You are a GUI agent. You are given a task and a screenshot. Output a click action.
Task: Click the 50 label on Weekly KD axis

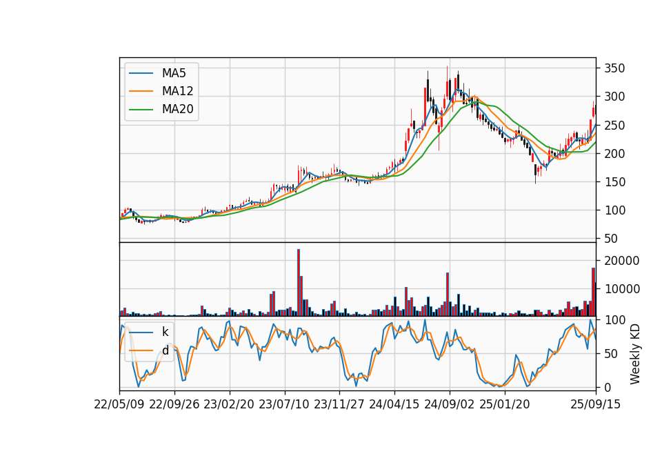[612, 354]
